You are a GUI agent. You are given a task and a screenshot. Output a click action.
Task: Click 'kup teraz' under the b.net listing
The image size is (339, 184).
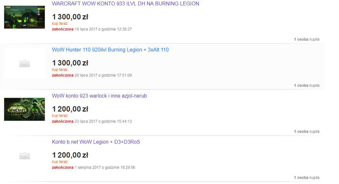(x=60, y=162)
